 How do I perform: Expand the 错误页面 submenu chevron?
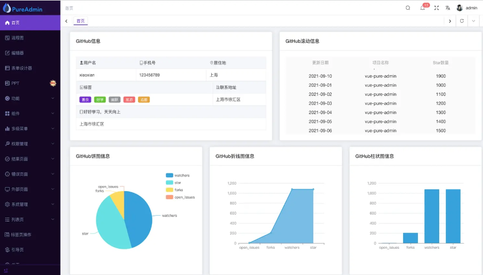pos(53,174)
